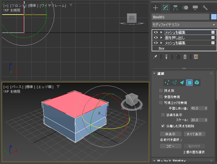Image resolution: width=217 pixels, height=164 pixels.
Task: Click the すべて表示 button
Action: tap(194, 134)
